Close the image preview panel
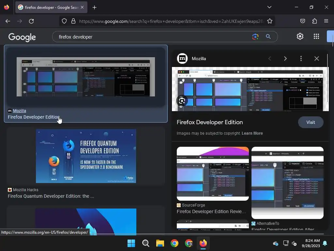Image resolution: width=334 pixels, height=251 pixels. [316, 59]
